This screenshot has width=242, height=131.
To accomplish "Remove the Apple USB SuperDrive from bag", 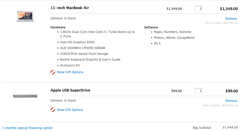I will pos(231,101).
